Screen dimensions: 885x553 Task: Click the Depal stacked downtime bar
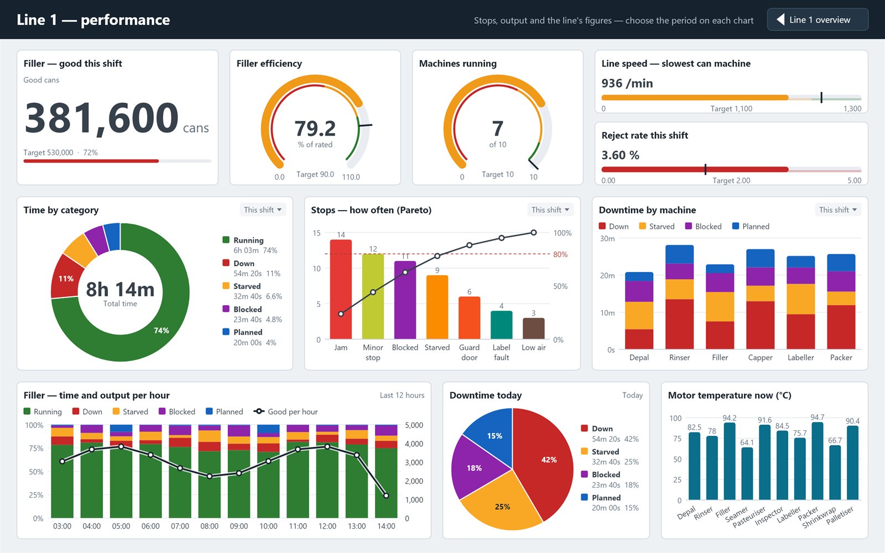(639, 310)
